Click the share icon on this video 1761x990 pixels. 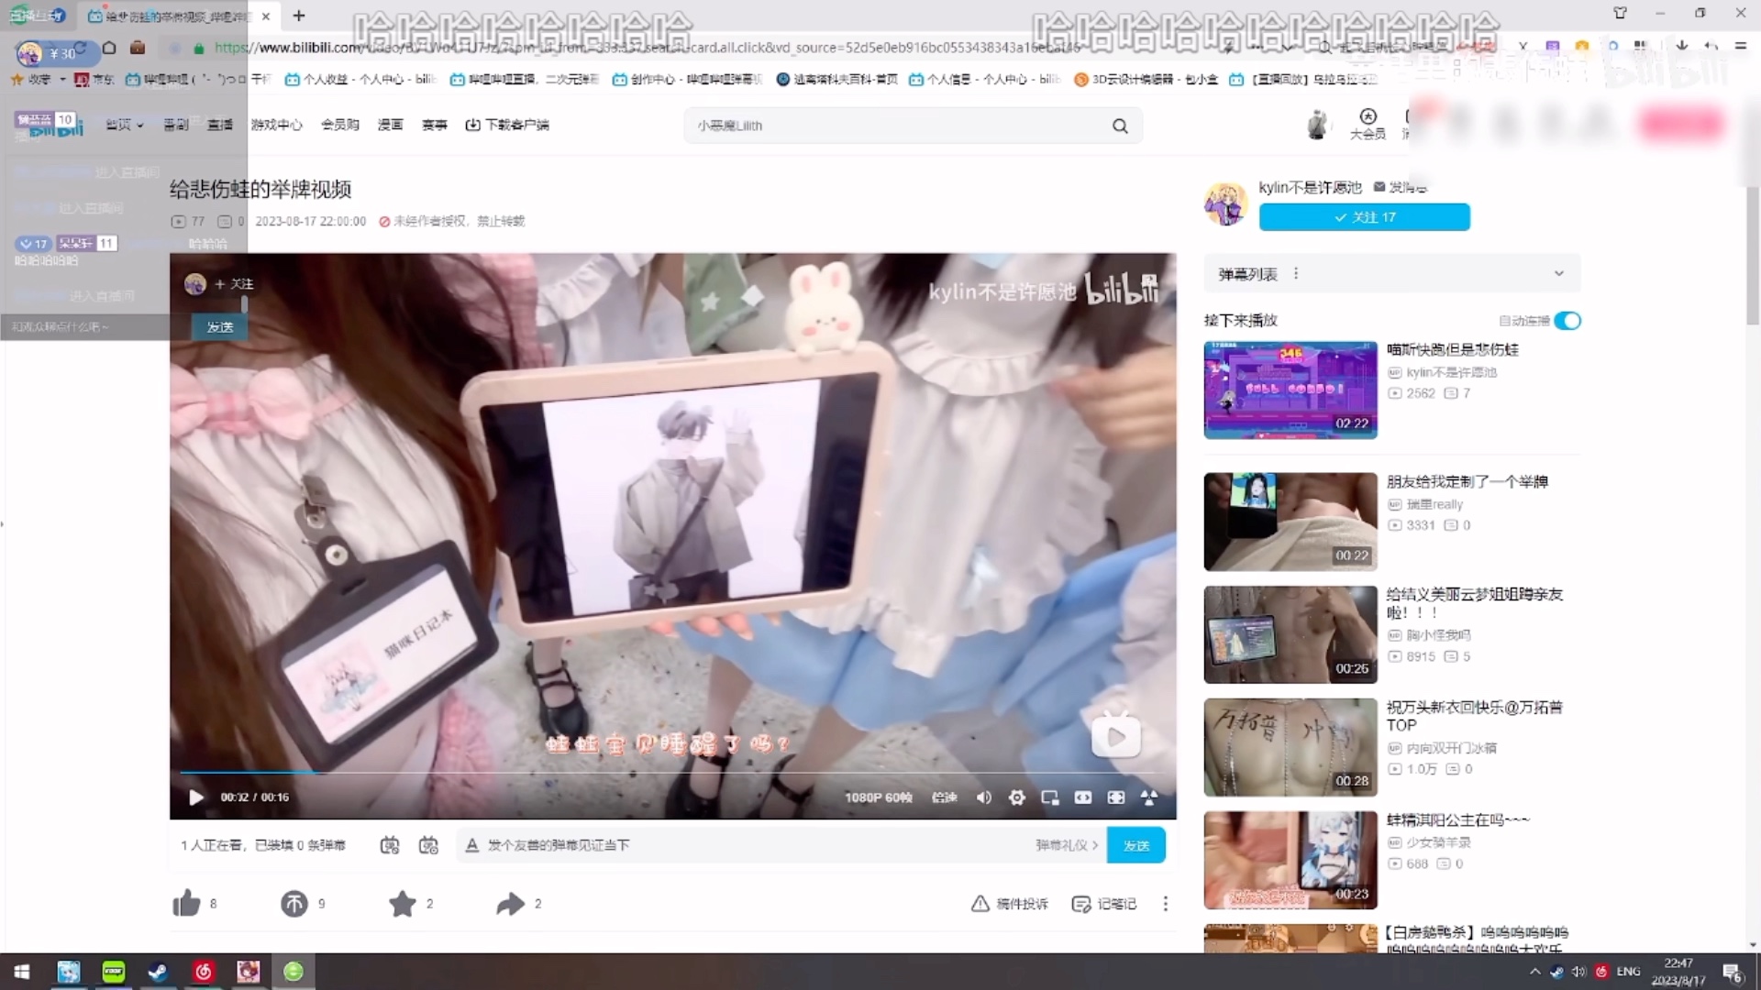509,903
